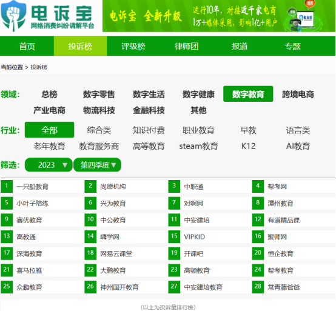Open rank 11 中安建培
This screenshot has width=336, height=311.
point(197,220)
